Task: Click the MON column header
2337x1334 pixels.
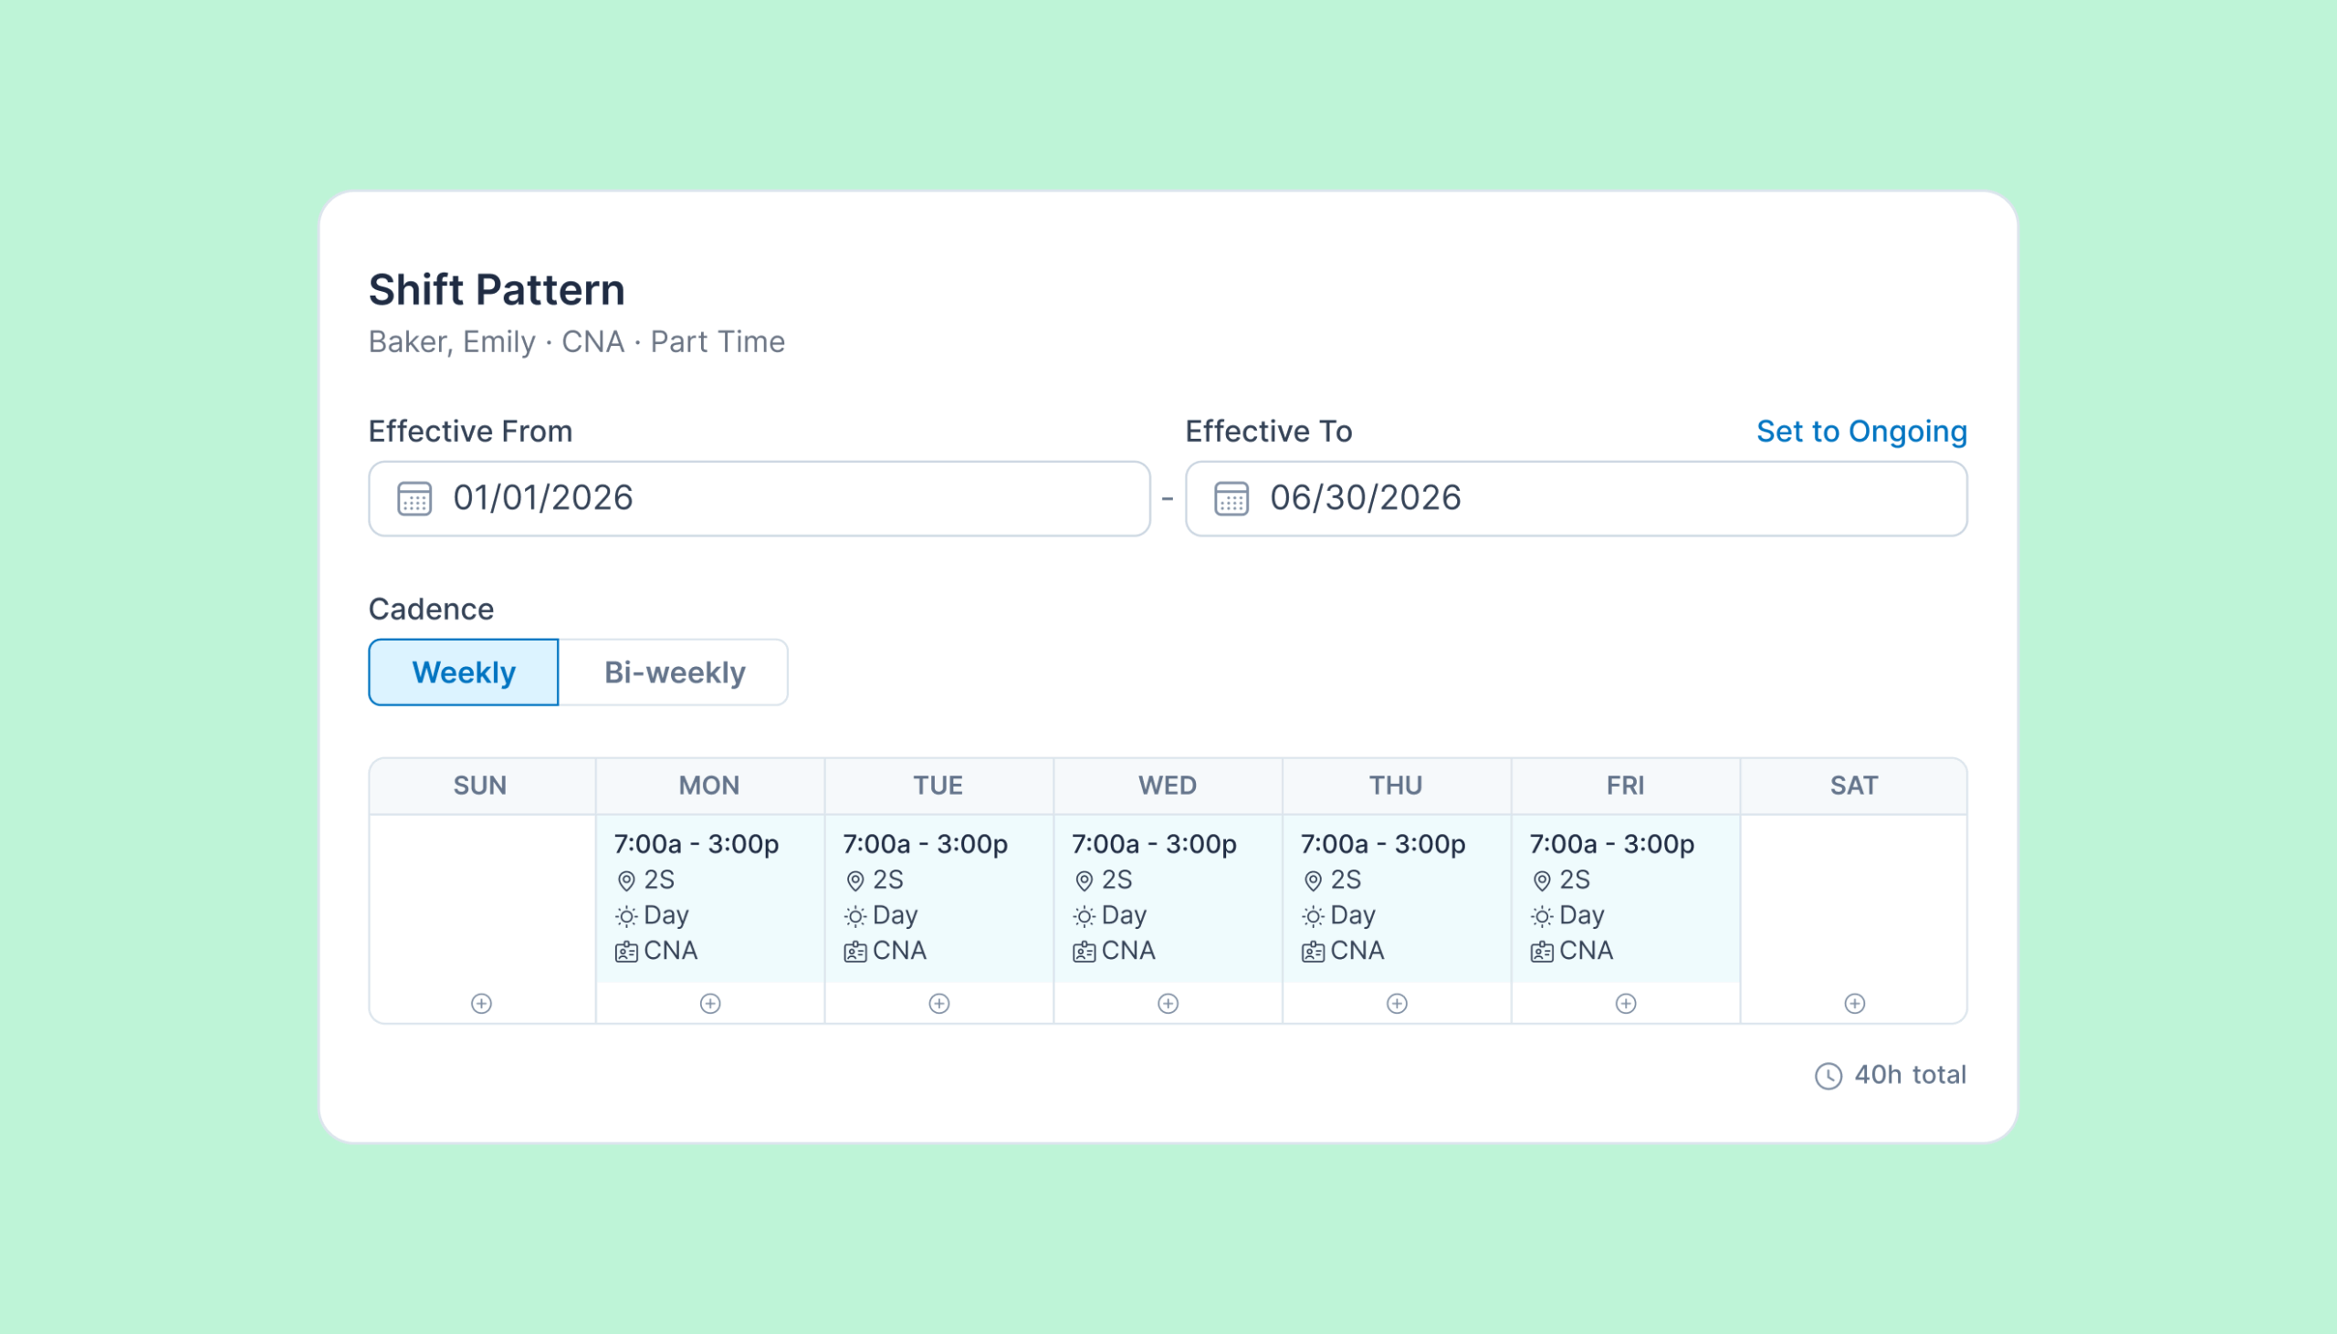Action: click(709, 787)
